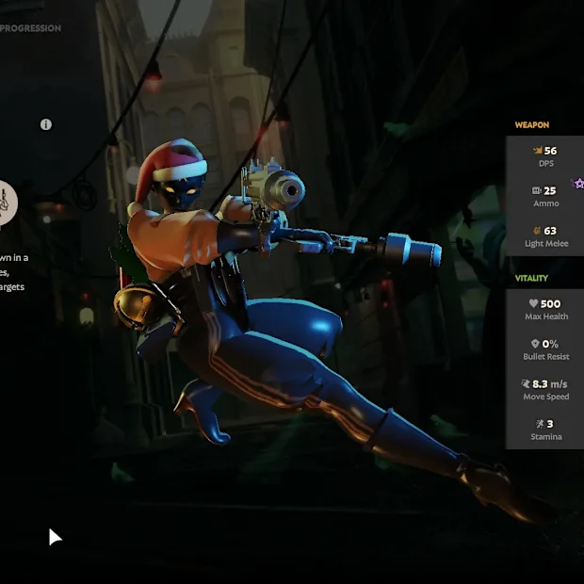Click the Max Health 500 stat
The image size is (584, 584).
pos(546,310)
